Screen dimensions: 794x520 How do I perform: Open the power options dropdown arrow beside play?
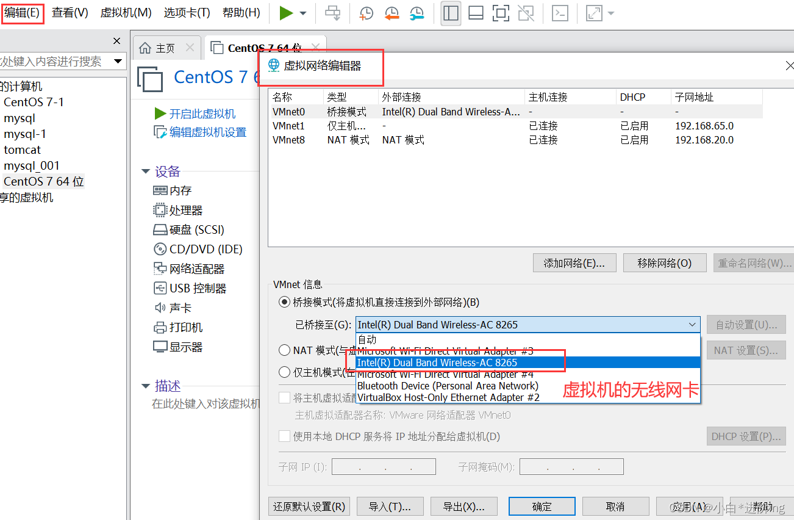[x=303, y=13]
